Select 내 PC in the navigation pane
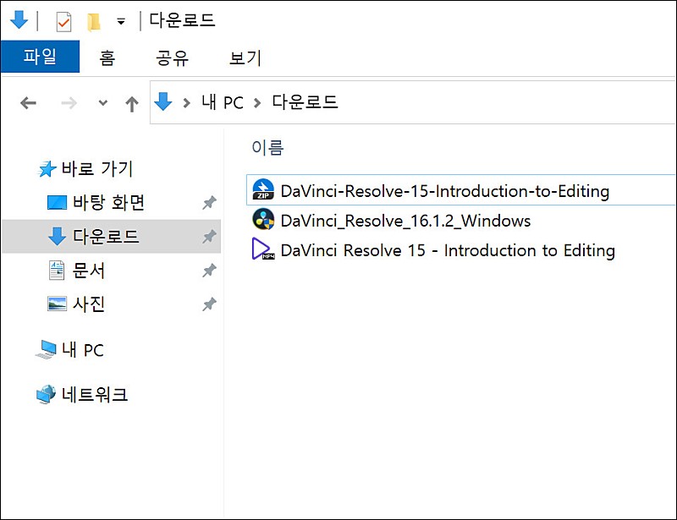The height and width of the screenshot is (520, 677). click(x=82, y=350)
